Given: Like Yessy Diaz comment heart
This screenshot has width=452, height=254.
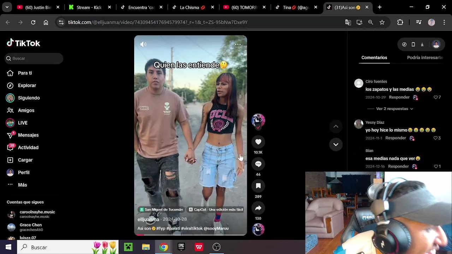Looking at the screenshot, I should pos(435,138).
